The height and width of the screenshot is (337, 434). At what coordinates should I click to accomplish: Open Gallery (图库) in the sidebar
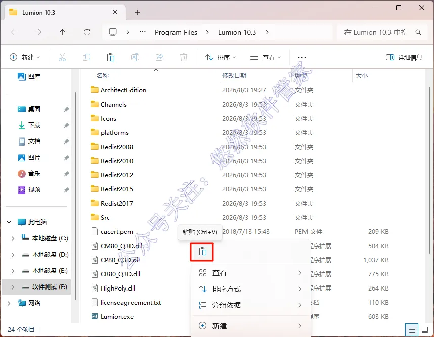pyautogui.click(x=29, y=76)
